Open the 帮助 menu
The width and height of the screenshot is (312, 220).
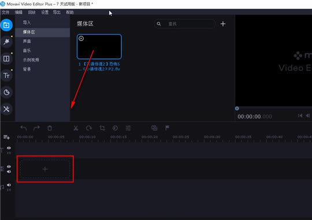[x=70, y=12]
